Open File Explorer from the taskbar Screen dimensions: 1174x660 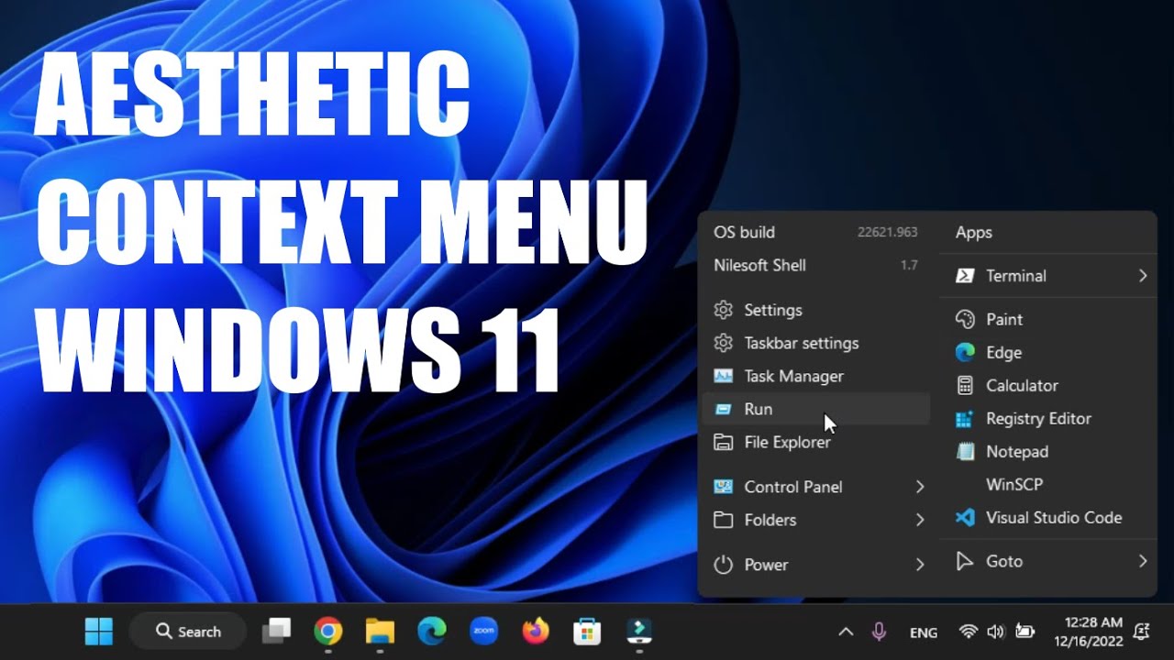point(380,631)
